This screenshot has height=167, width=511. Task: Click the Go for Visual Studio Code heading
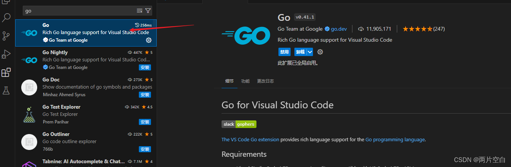[x=278, y=105]
